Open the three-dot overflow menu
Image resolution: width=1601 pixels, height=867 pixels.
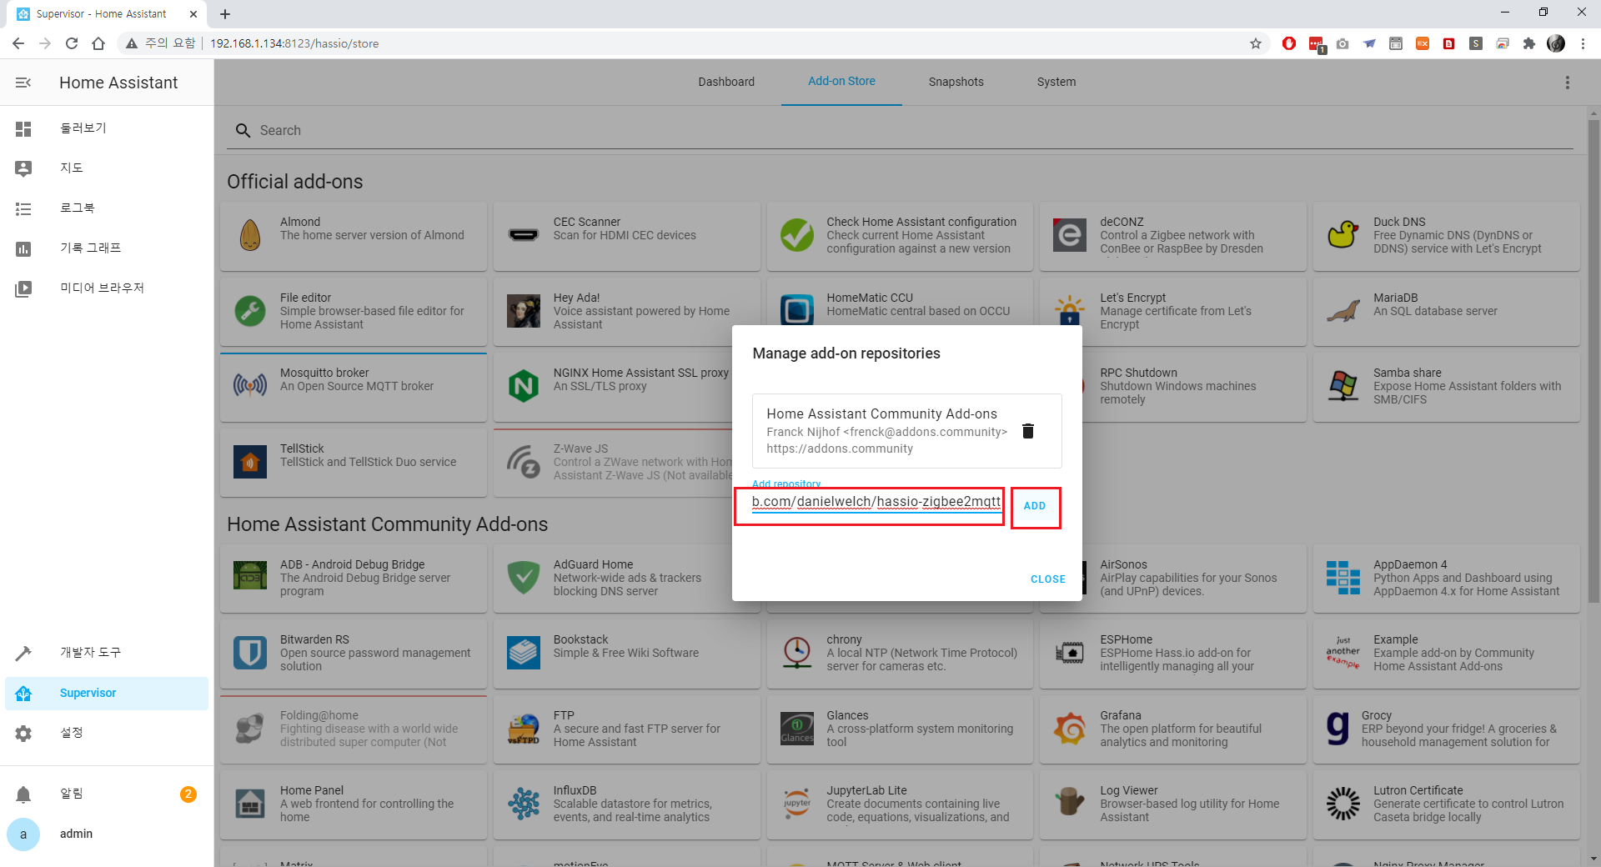click(x=1567, y=83)
